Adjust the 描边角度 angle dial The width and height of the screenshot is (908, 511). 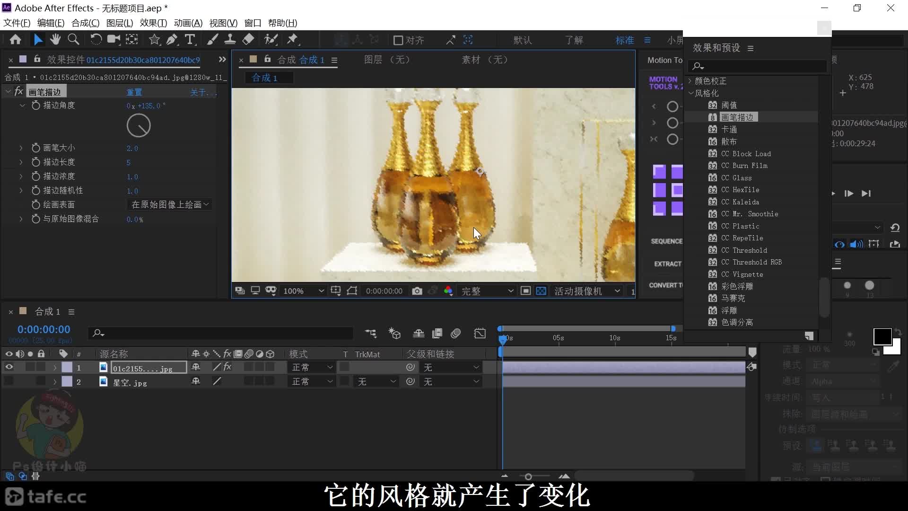pyautogui.click(x=139, y=125)
